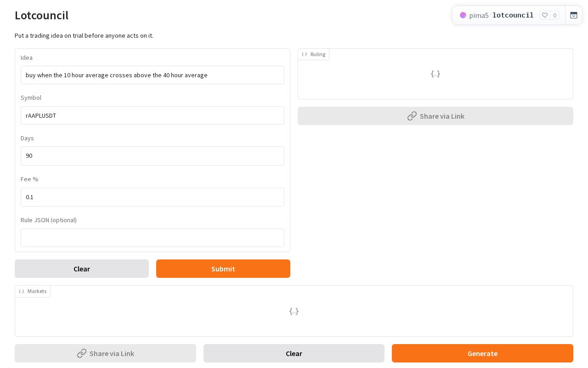Click the Markets output panel placeholder
Image resolution: width=588 pixels, height=368 pixels.
(294, 311)
